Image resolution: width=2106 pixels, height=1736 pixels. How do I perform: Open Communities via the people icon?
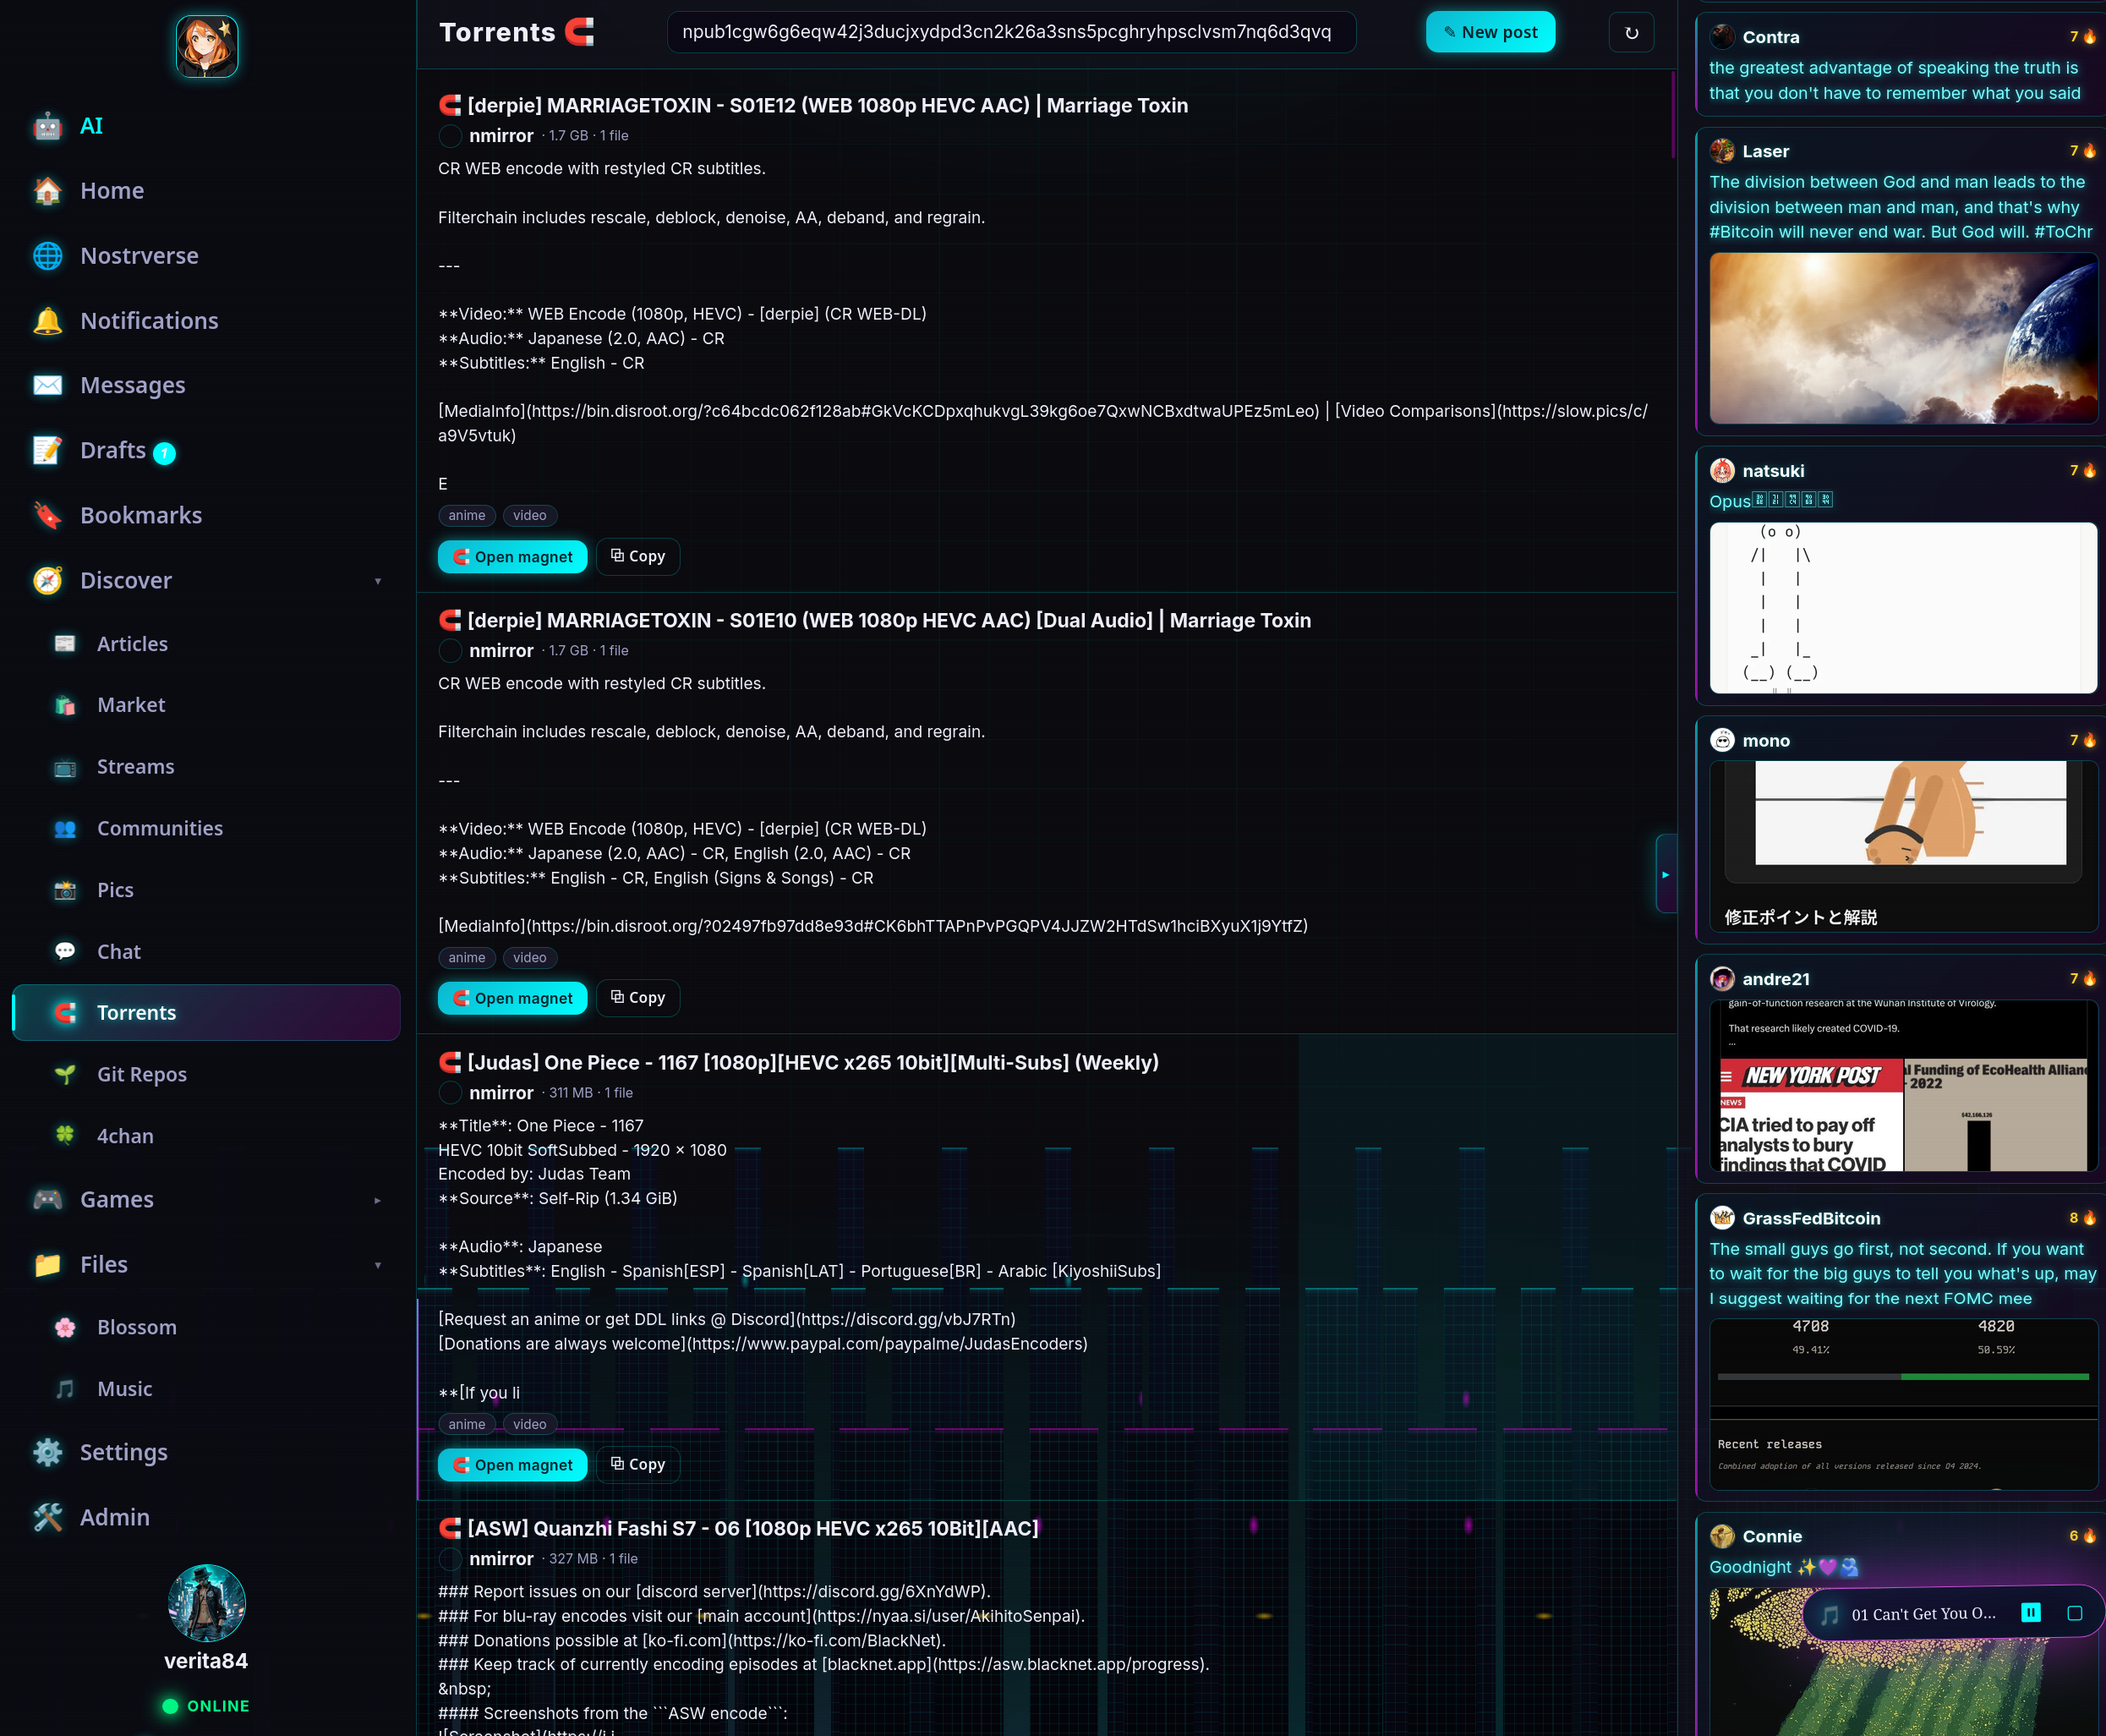coord(65,828)
